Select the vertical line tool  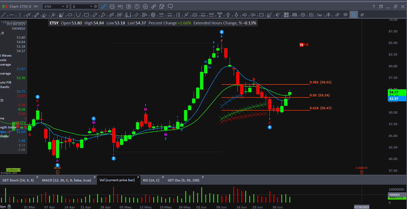point(20,15)
